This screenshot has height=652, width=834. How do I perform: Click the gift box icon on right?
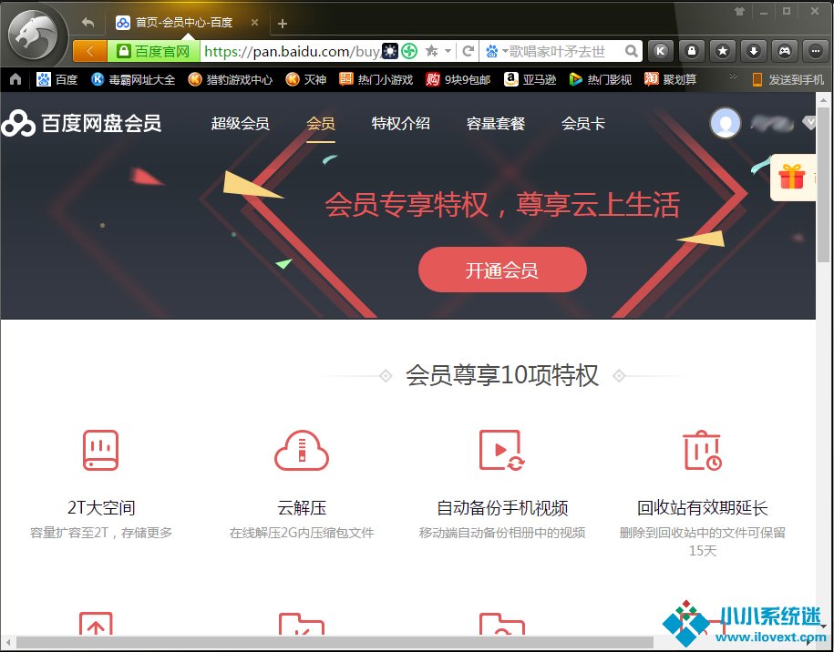click(x=791, y=176)
